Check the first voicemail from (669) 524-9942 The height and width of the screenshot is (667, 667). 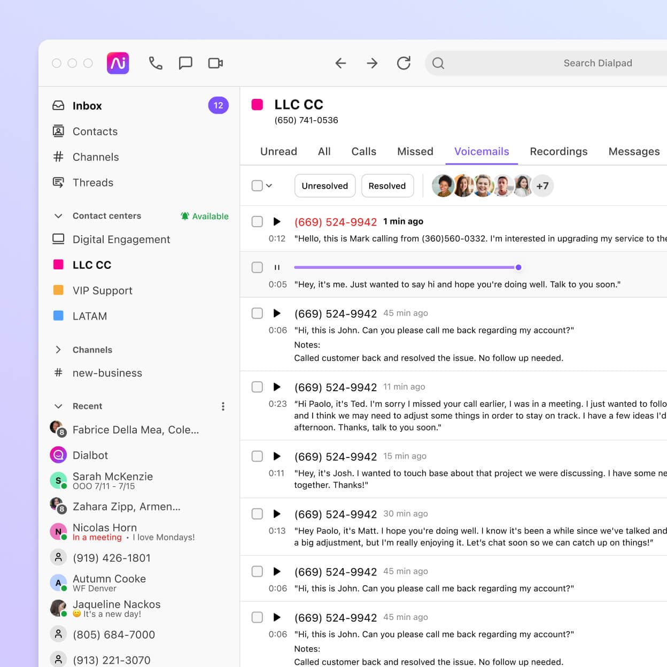(x=257, y=221)
